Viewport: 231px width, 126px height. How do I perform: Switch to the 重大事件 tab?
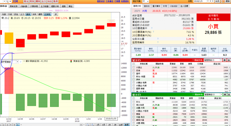click(156, 6)
